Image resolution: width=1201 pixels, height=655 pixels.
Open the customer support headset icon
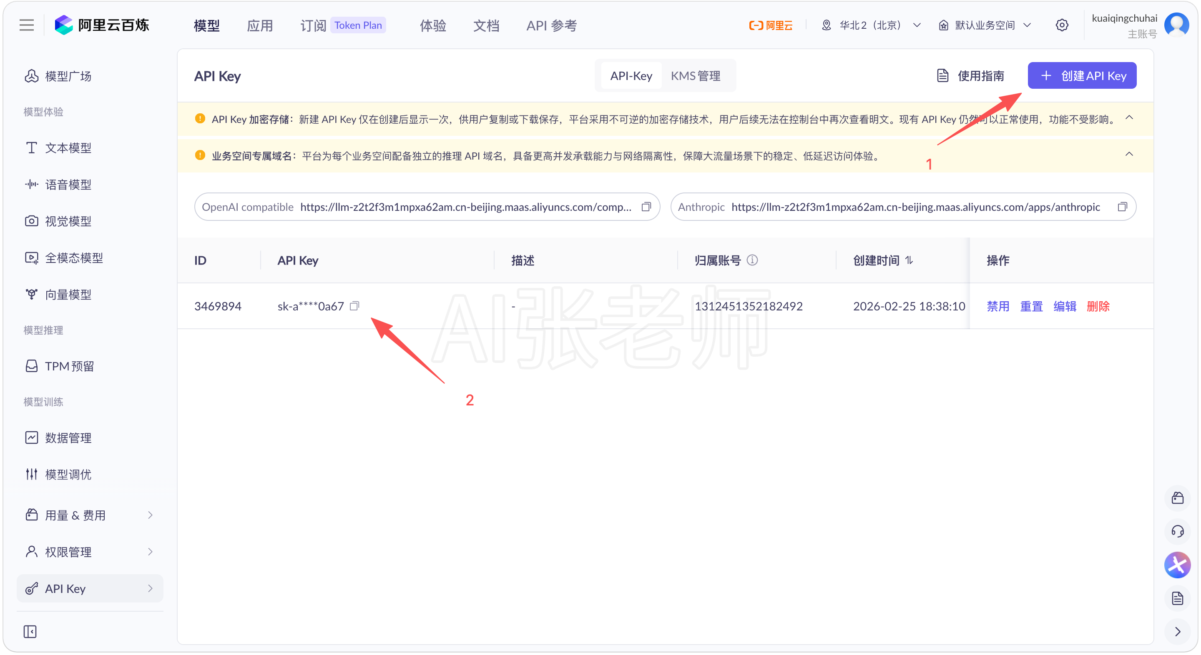tap(1177, 531)
